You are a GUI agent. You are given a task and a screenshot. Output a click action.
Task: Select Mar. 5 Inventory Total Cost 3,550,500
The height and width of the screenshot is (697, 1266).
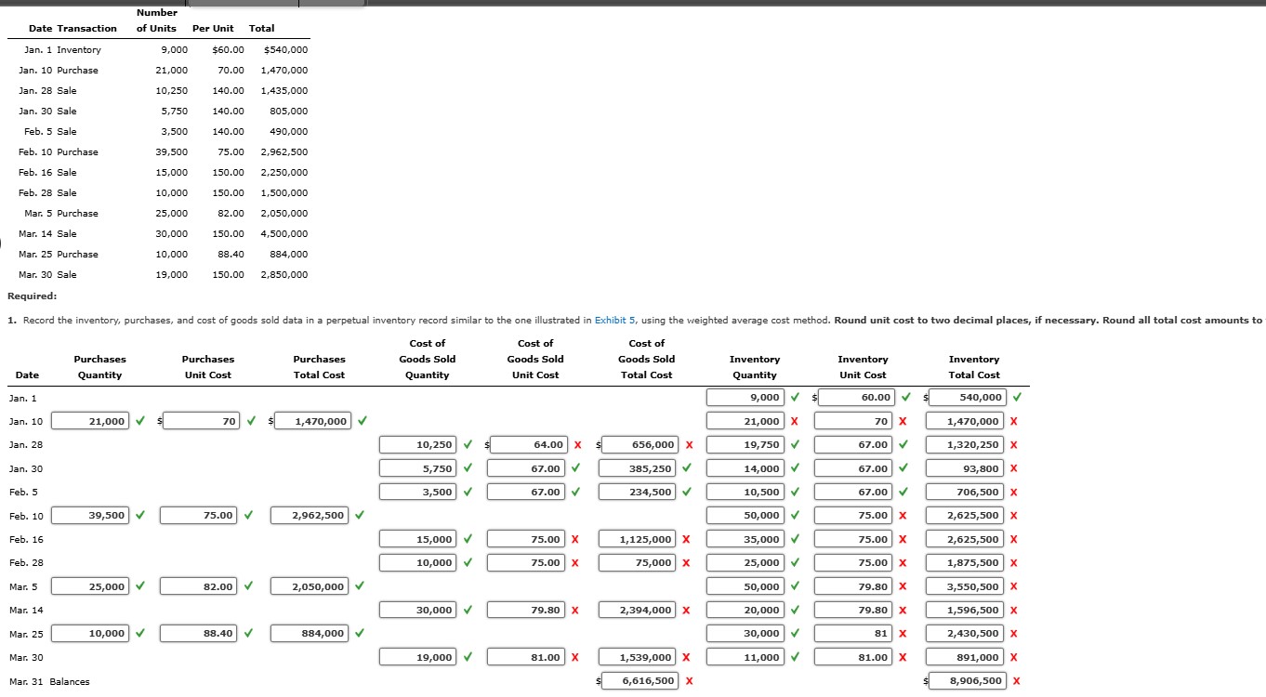click(967, 586)
